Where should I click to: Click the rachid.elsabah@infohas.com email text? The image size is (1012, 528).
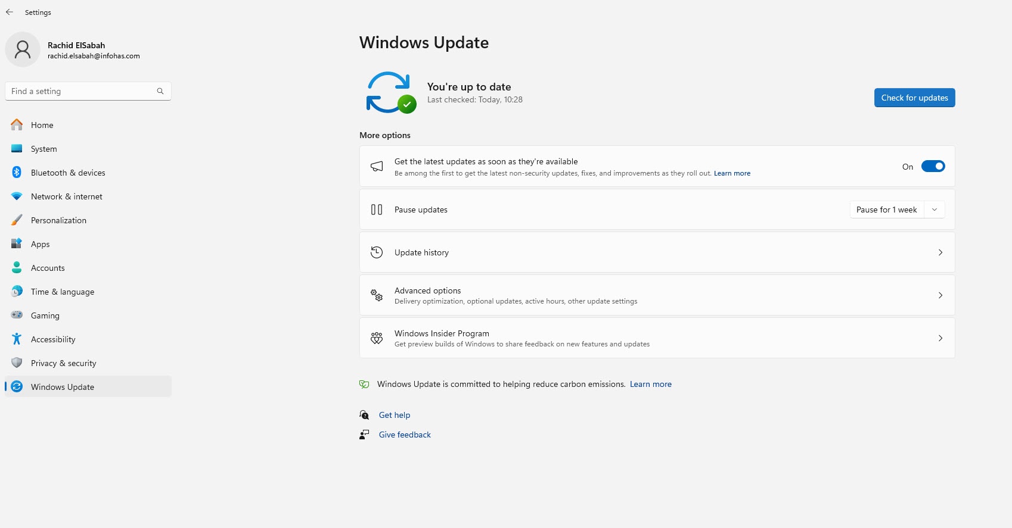[94, 56]
